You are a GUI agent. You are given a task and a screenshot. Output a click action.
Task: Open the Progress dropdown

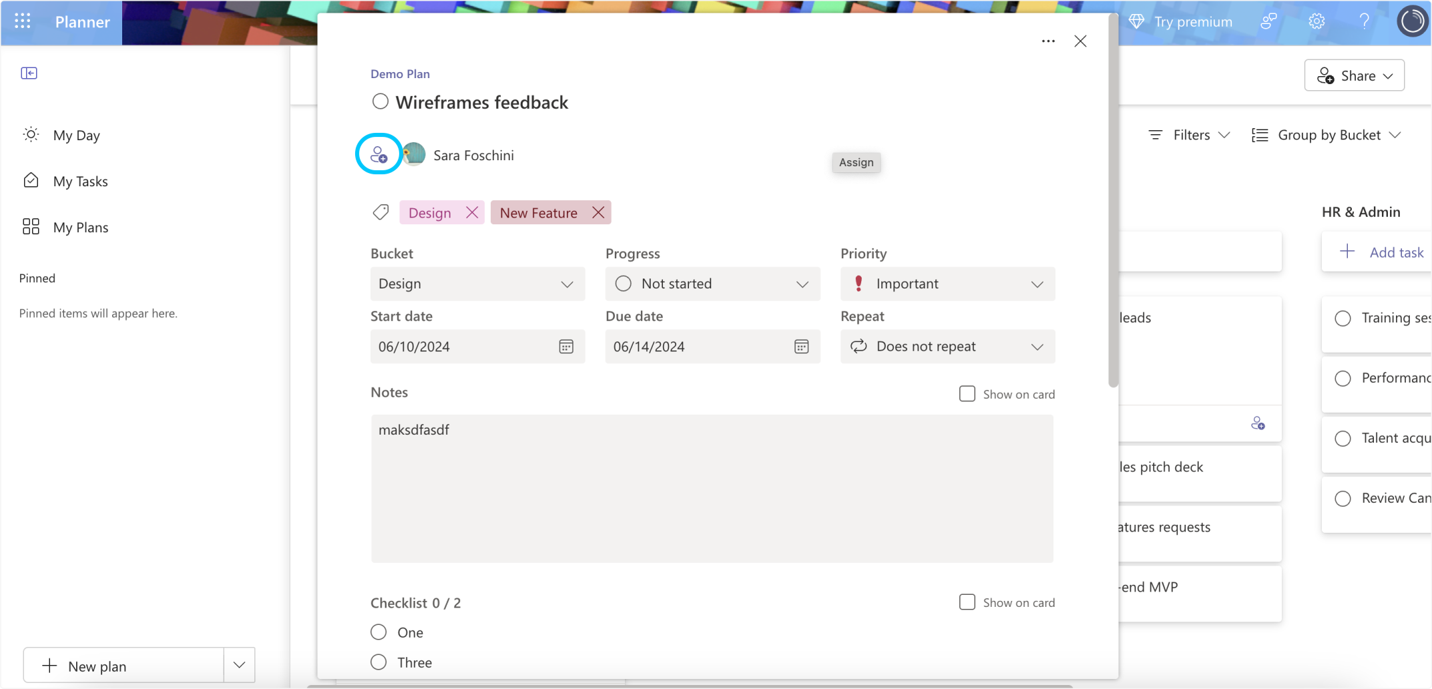(802, 284)
